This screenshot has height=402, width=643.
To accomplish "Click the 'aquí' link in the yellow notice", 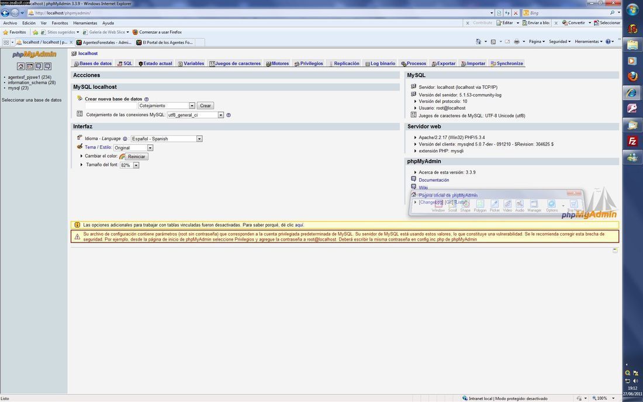I will [299, 225].
